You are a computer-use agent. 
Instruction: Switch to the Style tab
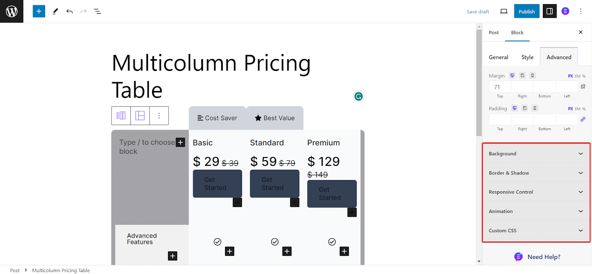527,57
